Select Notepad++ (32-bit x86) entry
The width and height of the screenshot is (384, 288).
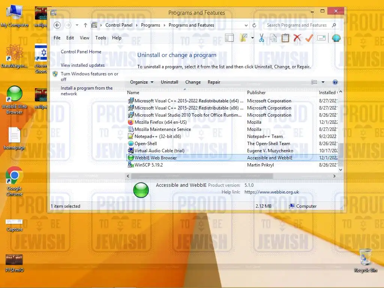232,136
